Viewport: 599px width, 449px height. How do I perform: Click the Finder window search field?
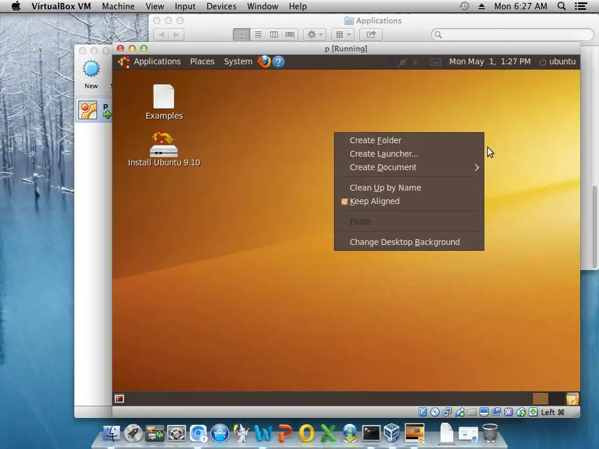[x=512, y=34]
